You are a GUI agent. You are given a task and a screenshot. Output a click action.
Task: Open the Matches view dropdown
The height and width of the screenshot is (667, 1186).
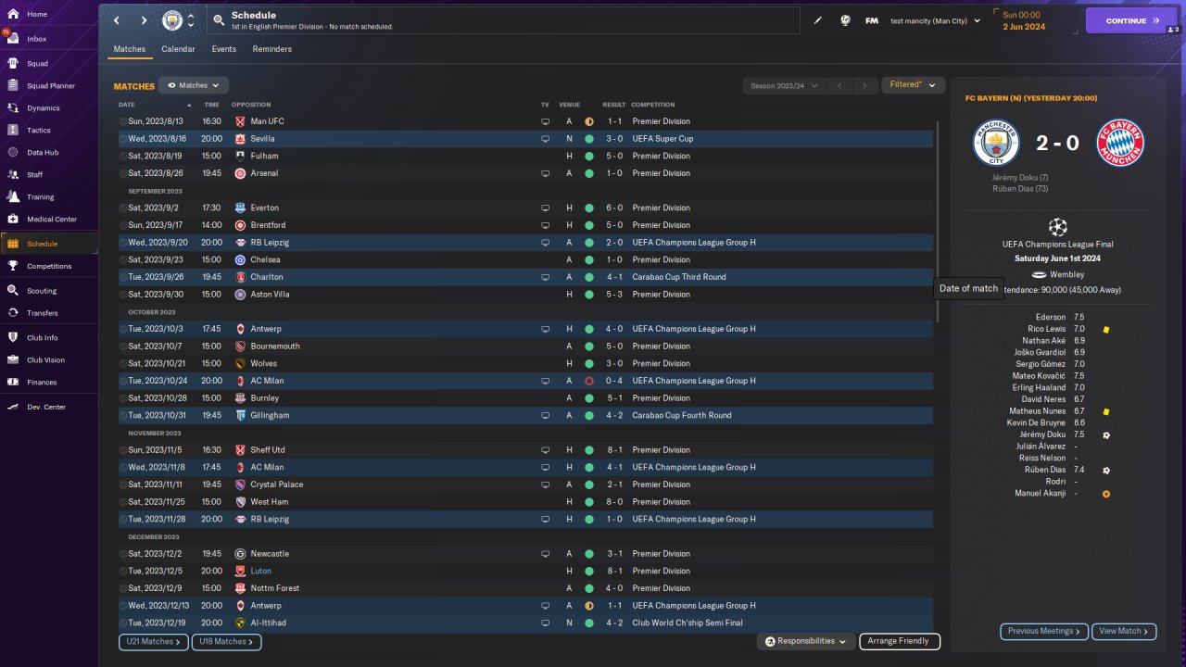[194, 85]
